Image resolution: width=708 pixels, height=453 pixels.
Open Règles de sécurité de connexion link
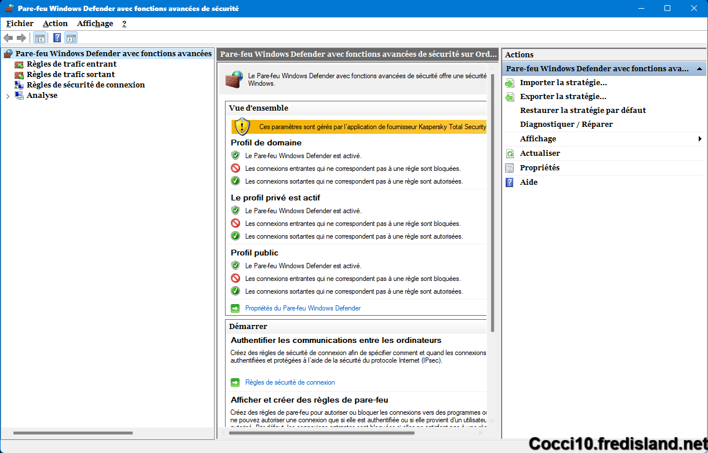tap(290, 382)
